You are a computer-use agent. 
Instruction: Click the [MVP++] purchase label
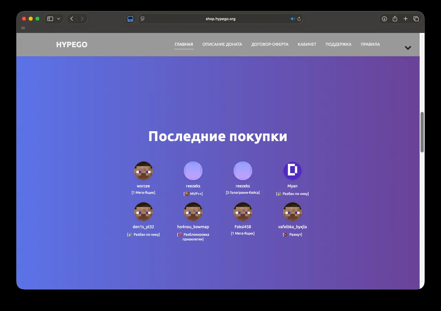pos(193,194)
